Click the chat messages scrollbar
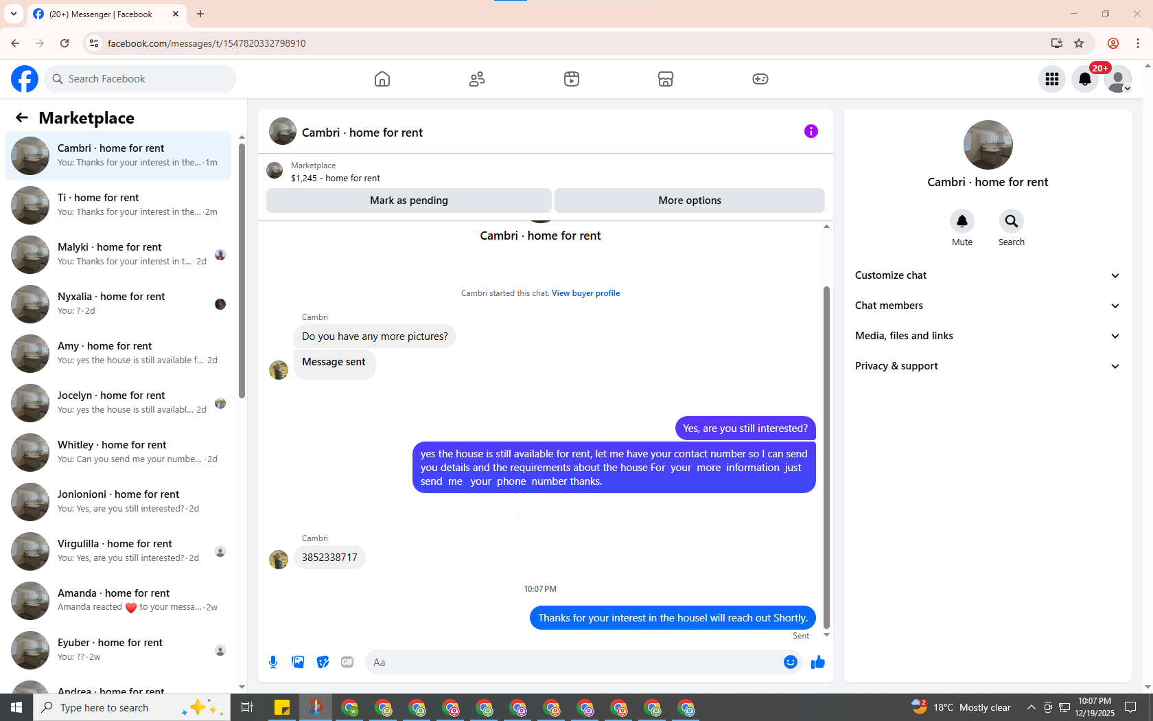Screen dimensions: 1153x721 pyautogui.click(x=826, y=457)
